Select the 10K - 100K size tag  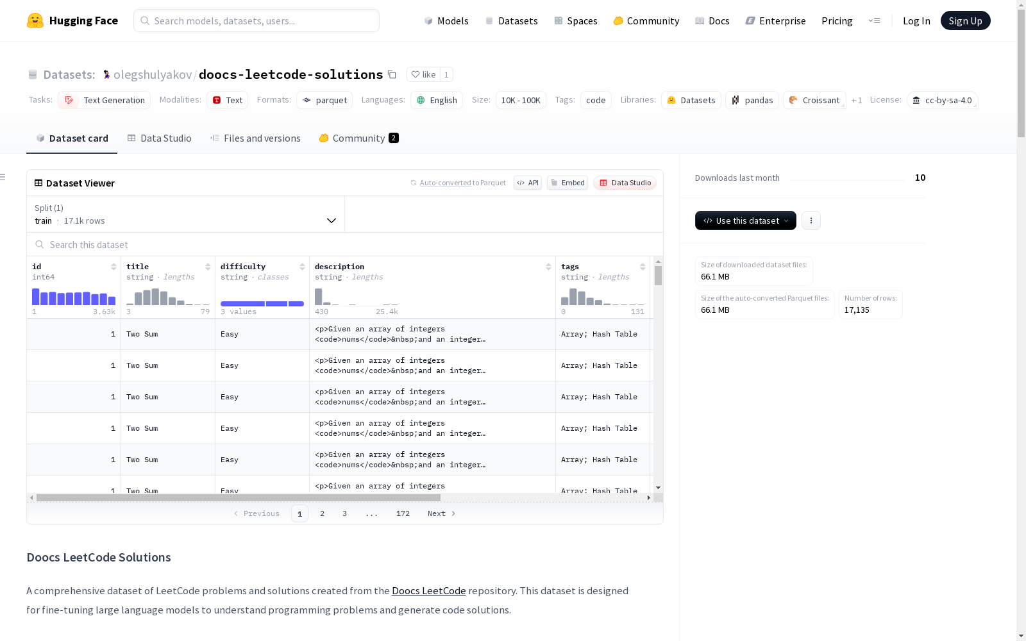tap(521, 100)
